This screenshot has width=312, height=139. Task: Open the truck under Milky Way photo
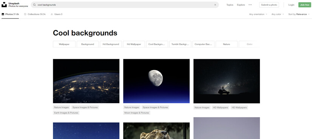tap(227, 81)
